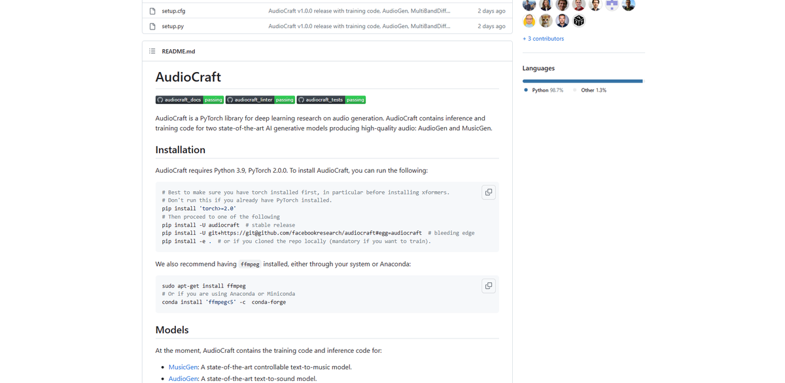Show the 3 additional contributors

click(543, 39)
